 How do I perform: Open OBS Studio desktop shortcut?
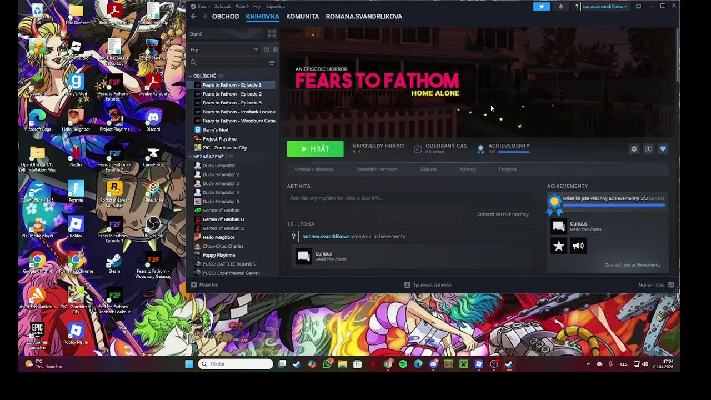point(153,227)
